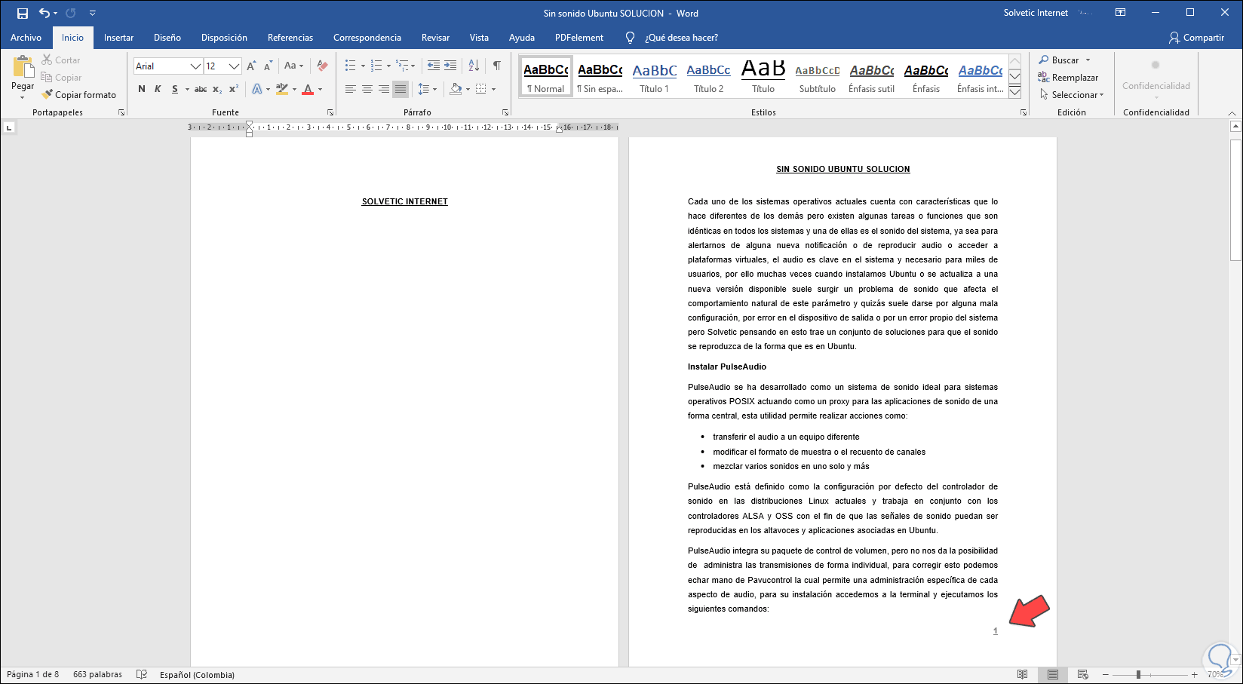Switch to Web Layout view
The image size is (1243, 684).
[x=1083, y=675]
